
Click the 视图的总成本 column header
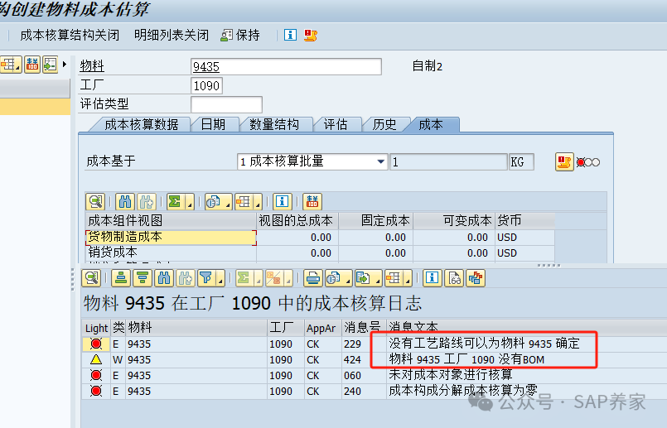(x=297, y=220)
